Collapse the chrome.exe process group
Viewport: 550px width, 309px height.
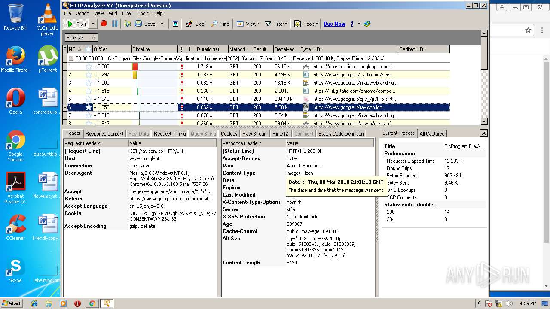point(71,58)
